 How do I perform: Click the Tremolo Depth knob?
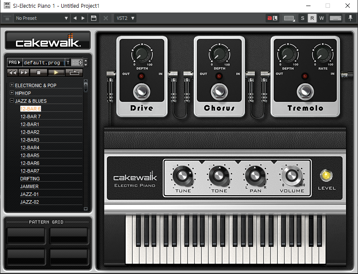[288, 54]
